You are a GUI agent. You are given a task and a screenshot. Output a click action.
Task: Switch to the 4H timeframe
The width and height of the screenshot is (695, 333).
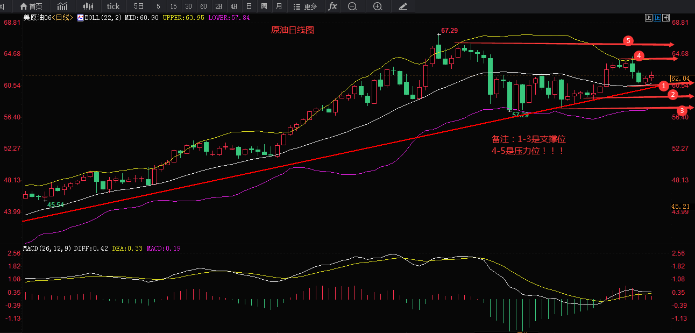pyautogui.click(x=233, y=6)
